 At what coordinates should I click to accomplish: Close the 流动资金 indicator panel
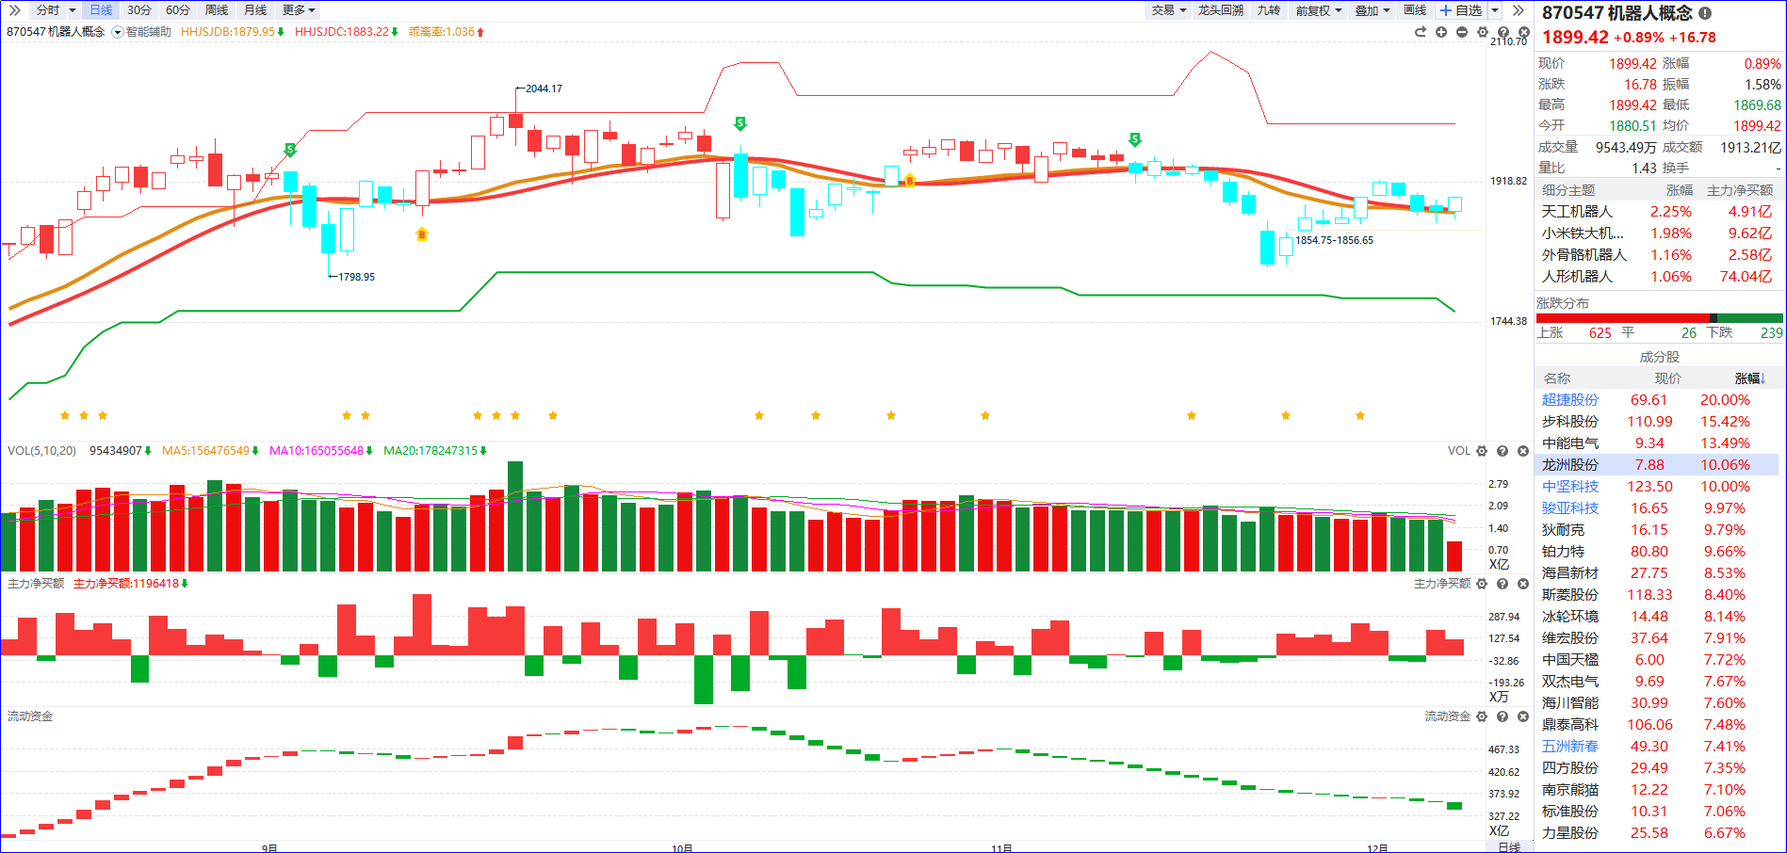(1523, 716)
